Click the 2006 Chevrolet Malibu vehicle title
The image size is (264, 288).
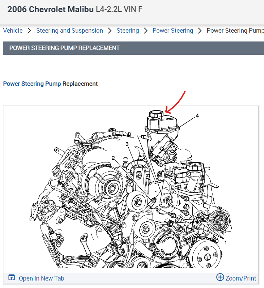[51, 10]
